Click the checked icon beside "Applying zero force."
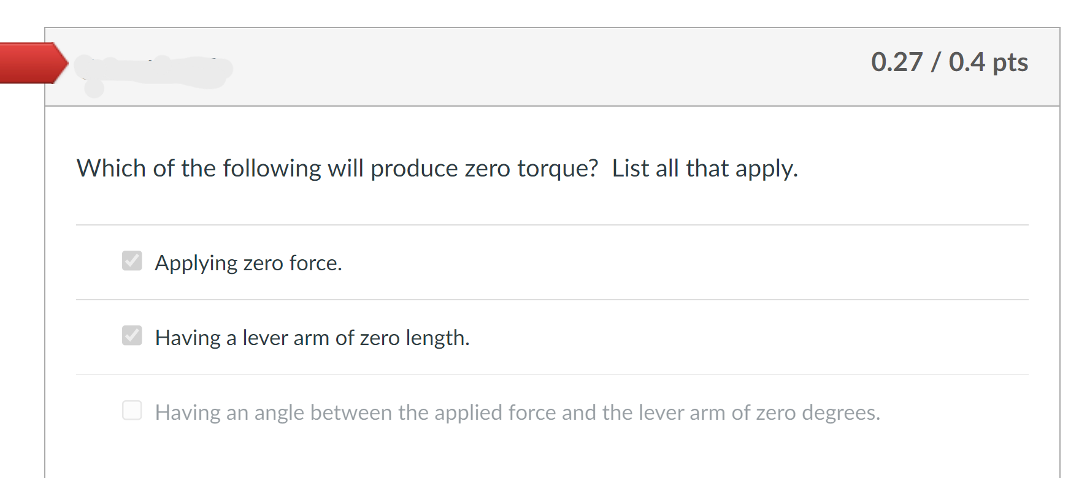This screenshot has height=478, width=1079. pos(131,262)
